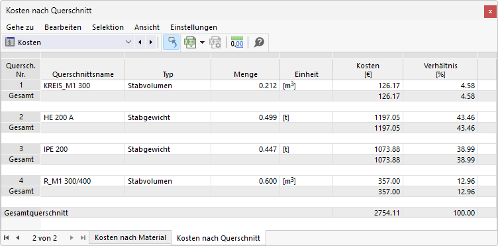Click the 0.212 Menge value
The width and height of the screenshot is (498, 246).
click(x=246, y=86)
